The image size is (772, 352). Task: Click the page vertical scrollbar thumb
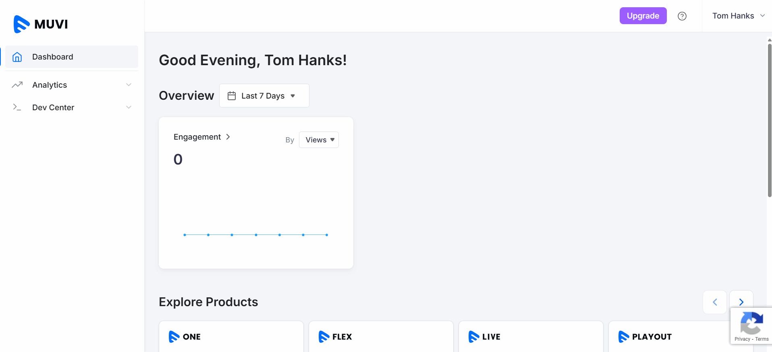[x=769, y=121]
